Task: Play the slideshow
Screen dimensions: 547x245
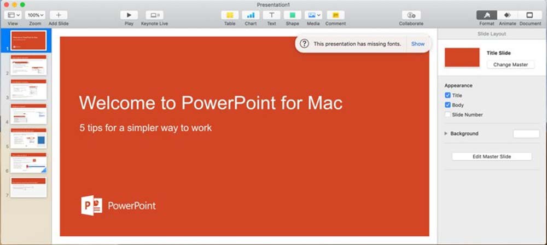Action: click(x=129, y=15)
